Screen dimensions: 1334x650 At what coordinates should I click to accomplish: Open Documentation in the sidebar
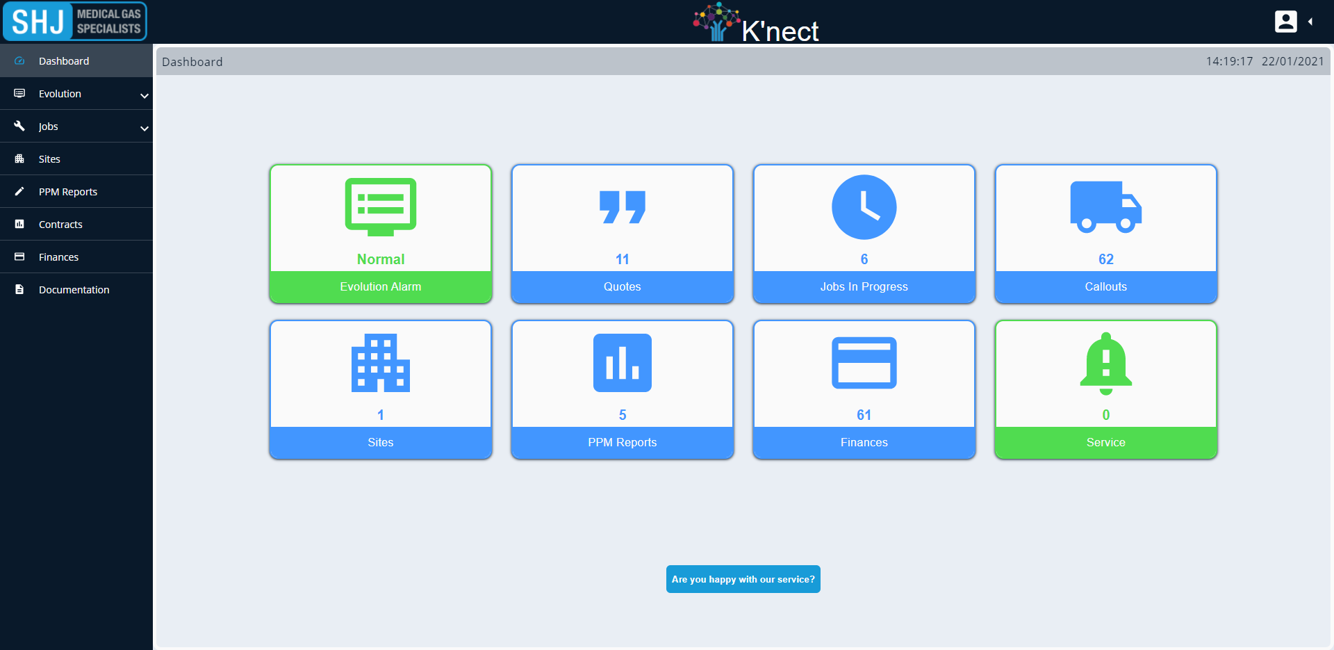pyautogui.click(x=76, y=289)
